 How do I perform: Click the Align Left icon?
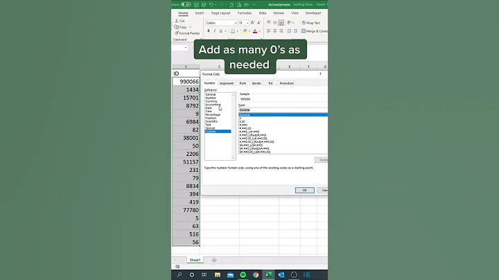(269, 31)
